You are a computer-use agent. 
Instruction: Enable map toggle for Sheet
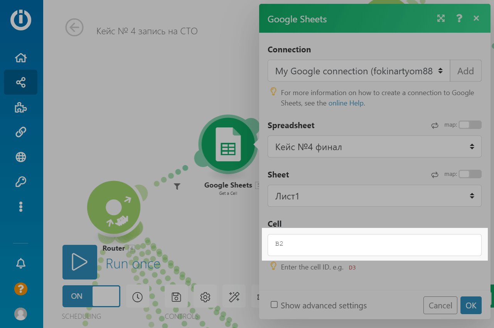coord(470,174)
